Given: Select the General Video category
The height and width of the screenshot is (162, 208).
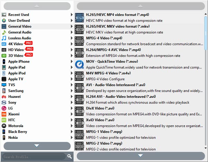Looking at the screenshot, I should (20, 26).
